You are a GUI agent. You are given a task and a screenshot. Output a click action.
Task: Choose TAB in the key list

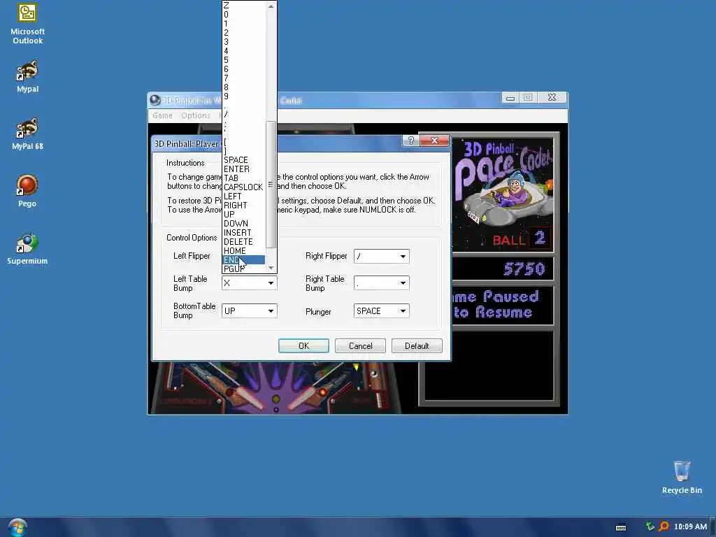[243, 178]
